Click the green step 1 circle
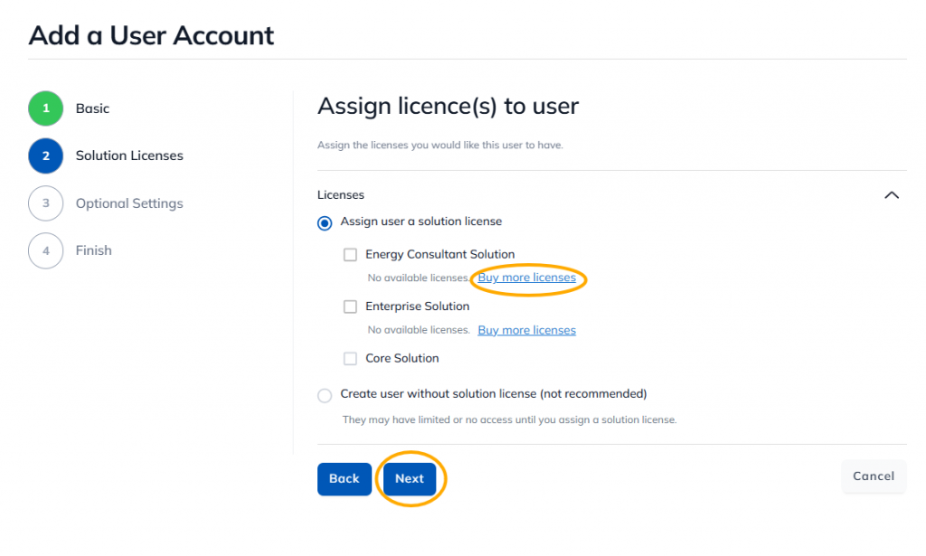 (x=46, y=108)
